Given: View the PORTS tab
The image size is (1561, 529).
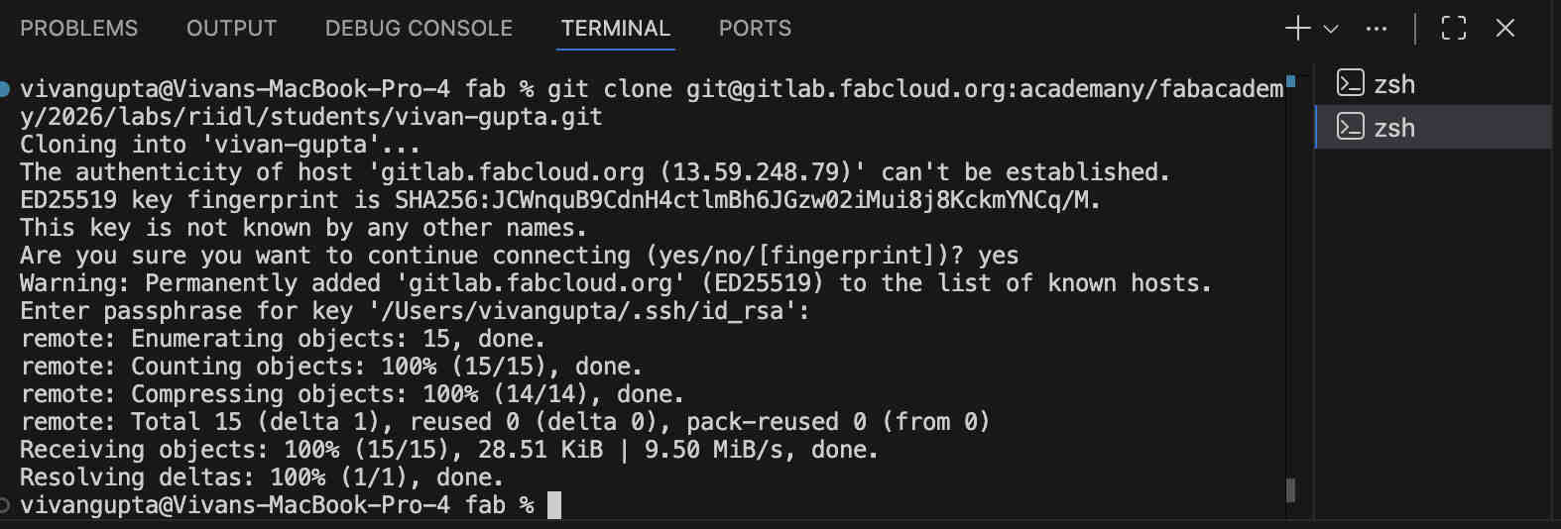Looking at the screenshot, I should click(755, 29).
